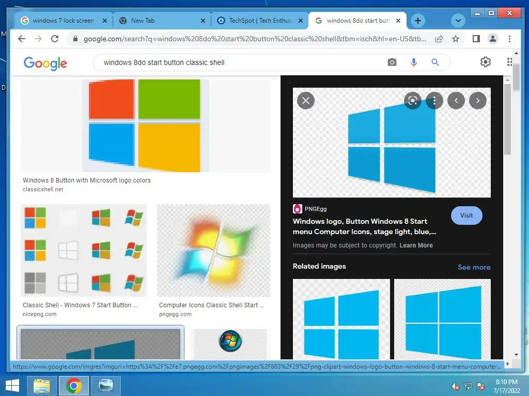Click See more related images

(x=474, y=268)
